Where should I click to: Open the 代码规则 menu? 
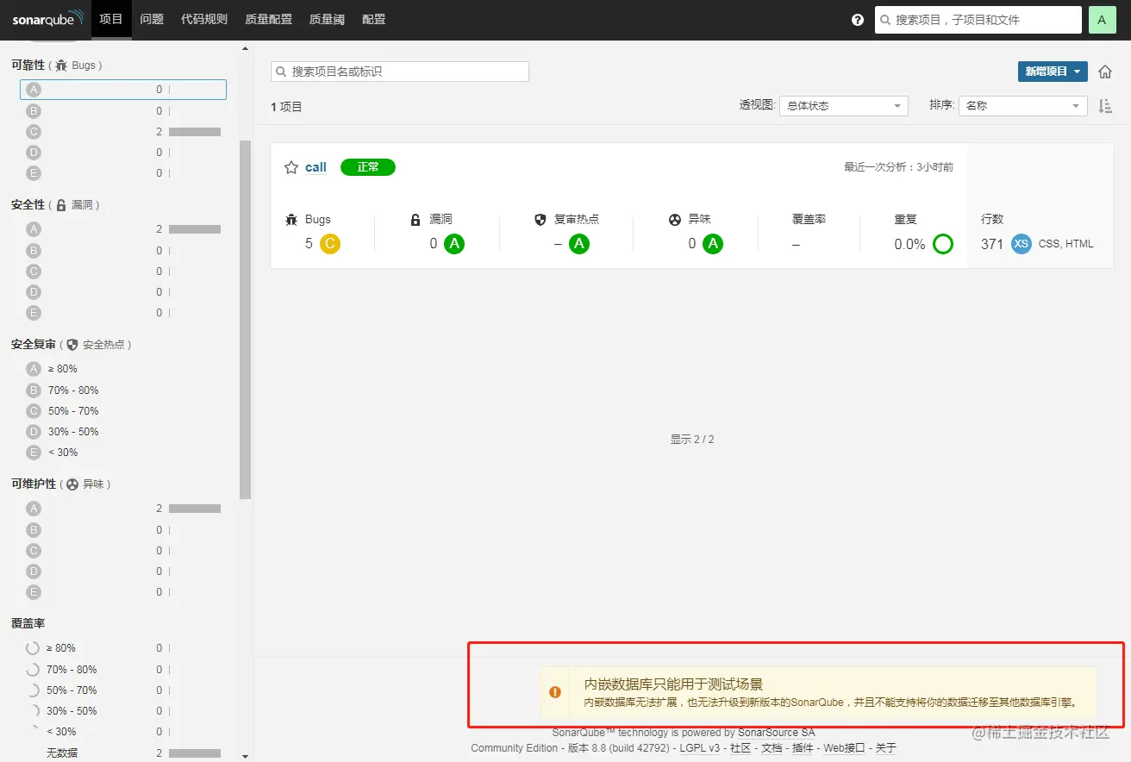coord(204,19)
